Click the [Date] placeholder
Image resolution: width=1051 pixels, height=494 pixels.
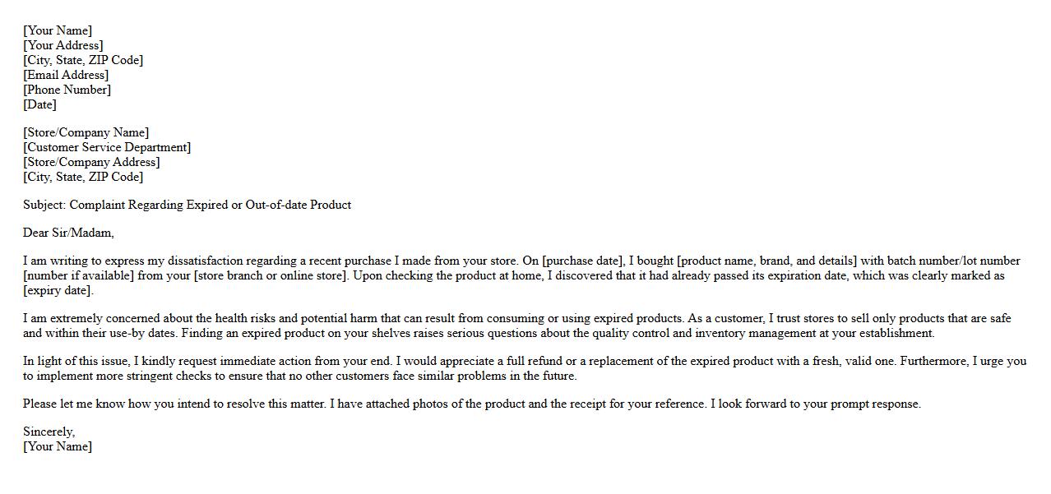point(39,104)
